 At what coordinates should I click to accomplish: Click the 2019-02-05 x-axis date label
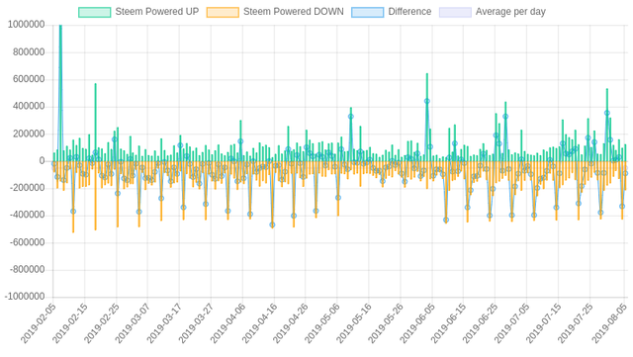click(38, 324)
